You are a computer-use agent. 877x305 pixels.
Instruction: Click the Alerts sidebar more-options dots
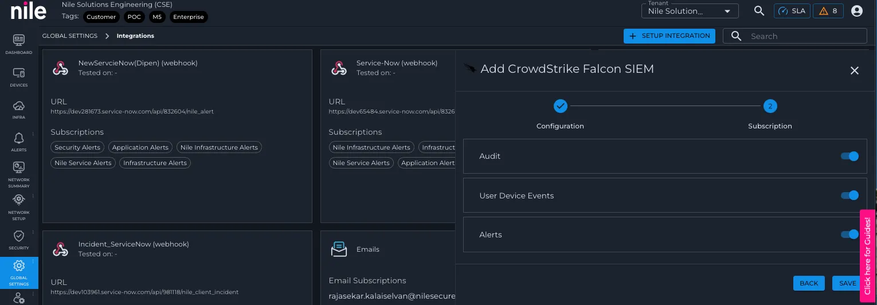[33, 134]
